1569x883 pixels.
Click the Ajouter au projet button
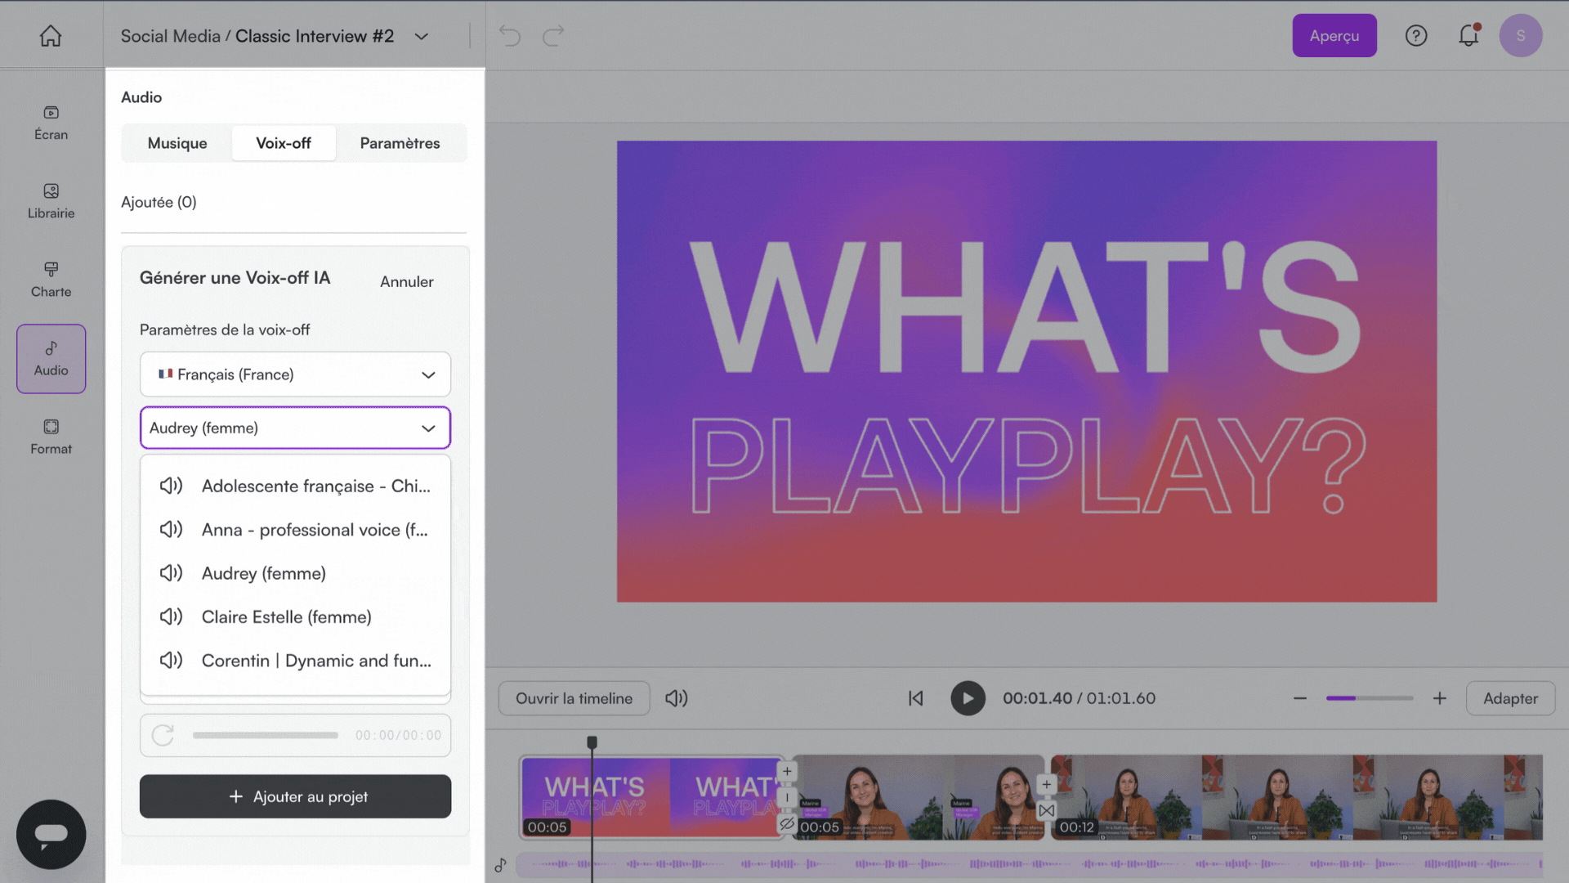click(x=295, y=796)
